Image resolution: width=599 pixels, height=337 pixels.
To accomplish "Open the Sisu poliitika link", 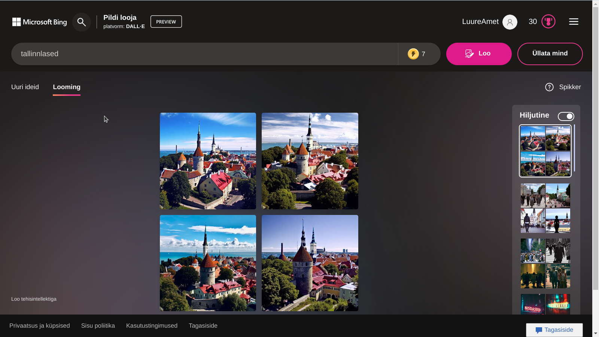I will [x=98, y=326].
